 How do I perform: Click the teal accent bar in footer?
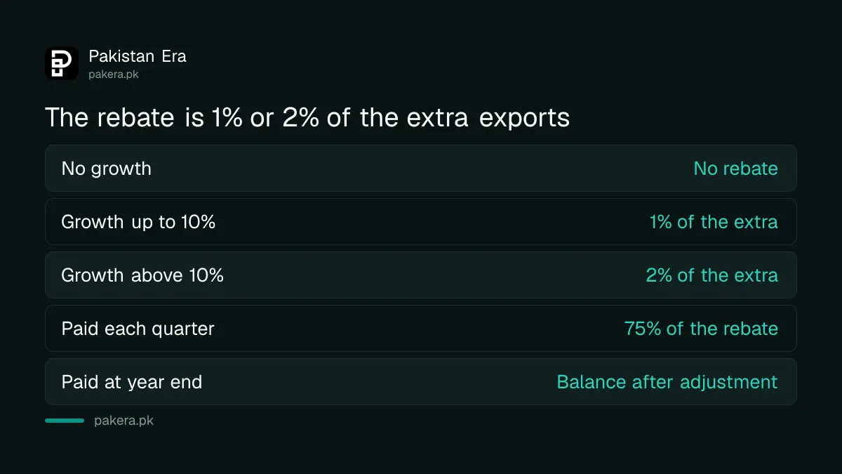point(65,421)
